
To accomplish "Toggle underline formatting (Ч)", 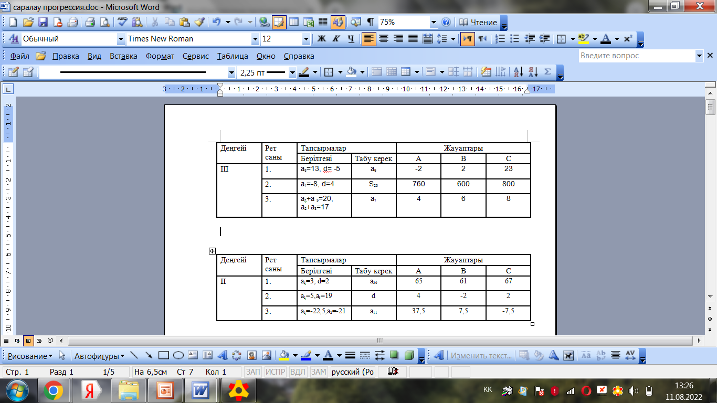I will pos(351,39).
